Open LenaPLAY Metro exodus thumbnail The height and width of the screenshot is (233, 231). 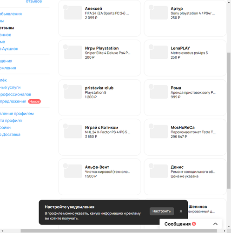(159, 52)
